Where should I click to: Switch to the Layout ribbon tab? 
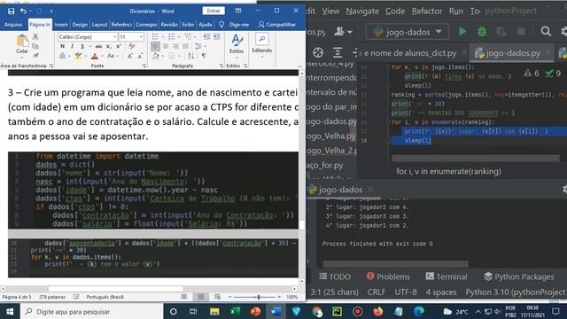click(99, 25)
